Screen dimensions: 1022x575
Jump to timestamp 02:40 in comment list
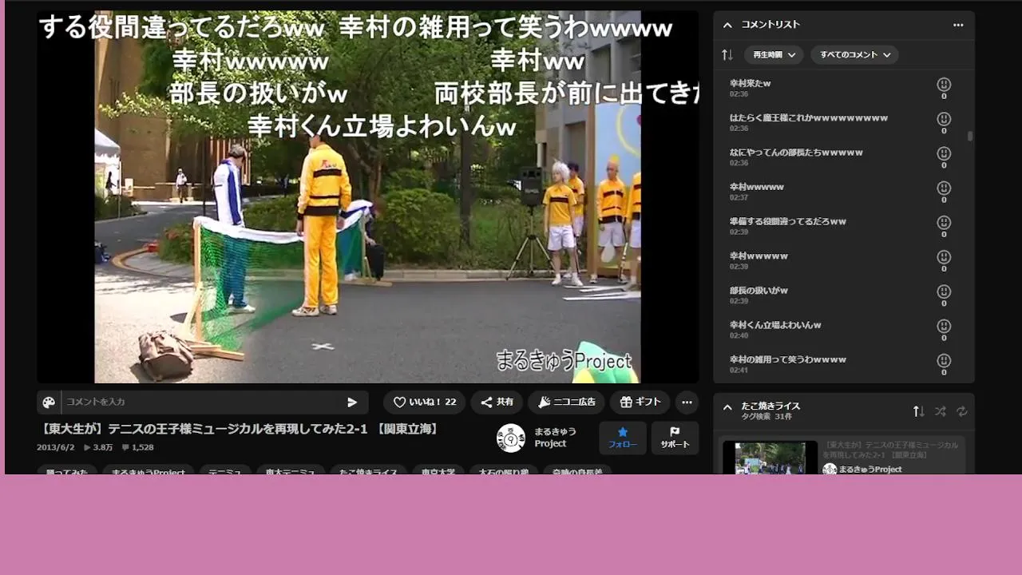[x=739, y=335]
